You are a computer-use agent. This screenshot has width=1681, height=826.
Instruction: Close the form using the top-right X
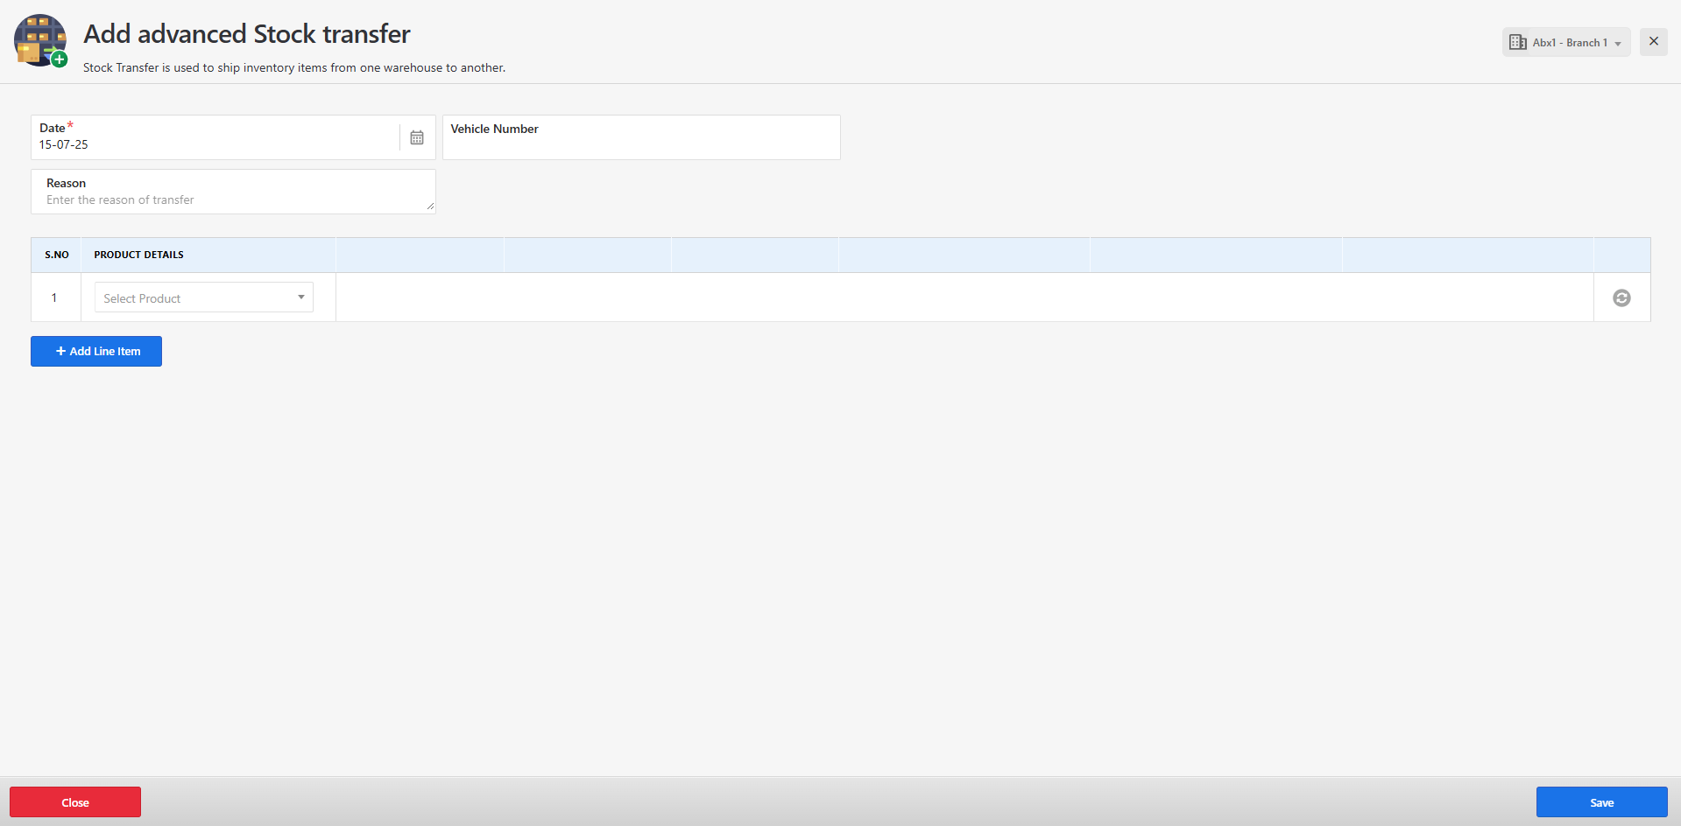1653,41
